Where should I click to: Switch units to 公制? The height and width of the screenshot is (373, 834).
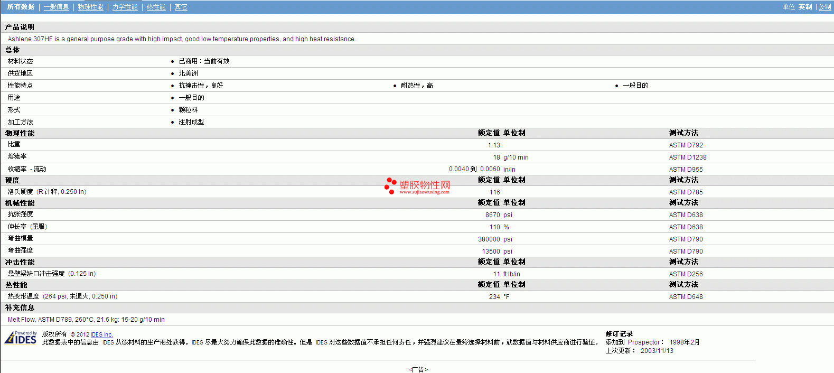[x=824, y=7]
